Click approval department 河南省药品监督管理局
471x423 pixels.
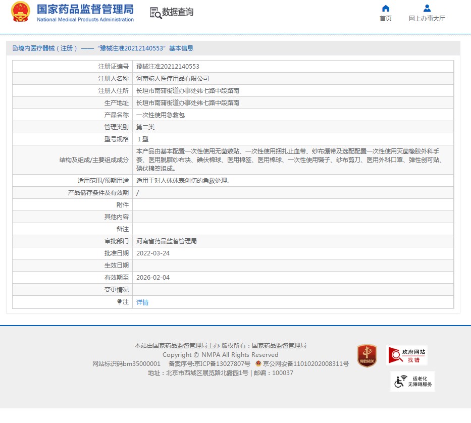click(167, 241)
